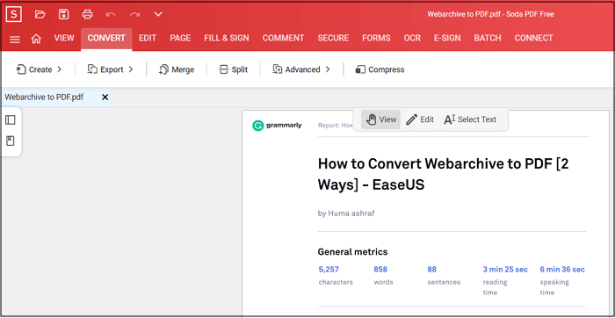The width and height of the screenshot is (615, 318).
Task: Open the bookmarks panel icon
Action: (11, 141)
